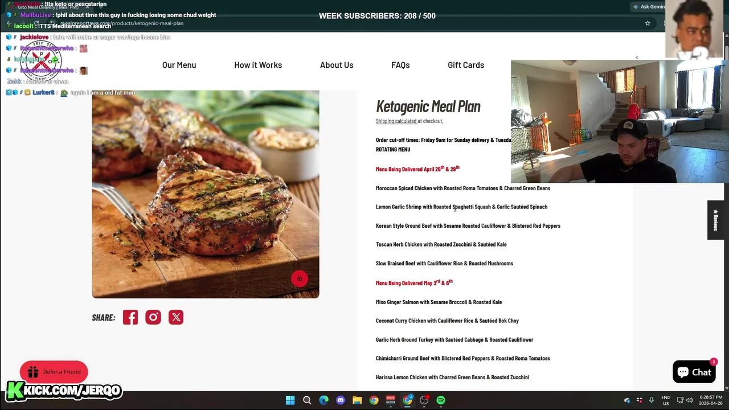Open Voicemeeter from the taskbar

click(x=391, y=400)
